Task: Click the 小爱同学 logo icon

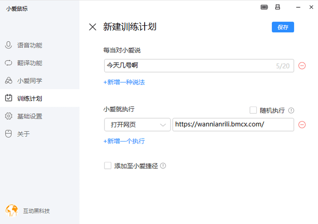Action: tap(8, 80)
